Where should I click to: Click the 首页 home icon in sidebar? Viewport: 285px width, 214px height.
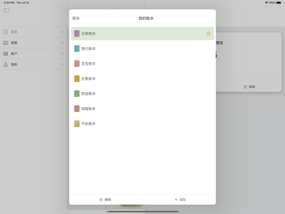coord(6,32)
